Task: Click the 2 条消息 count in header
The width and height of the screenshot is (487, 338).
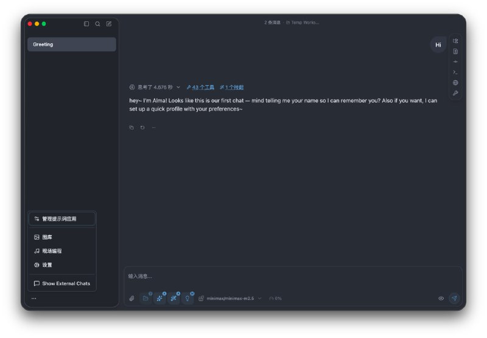Action: click(272, 22)
